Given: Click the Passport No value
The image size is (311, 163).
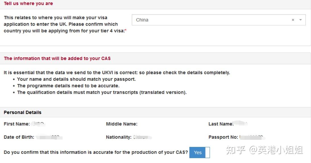Looking at the screenshot, I should (x=250, y=137).
